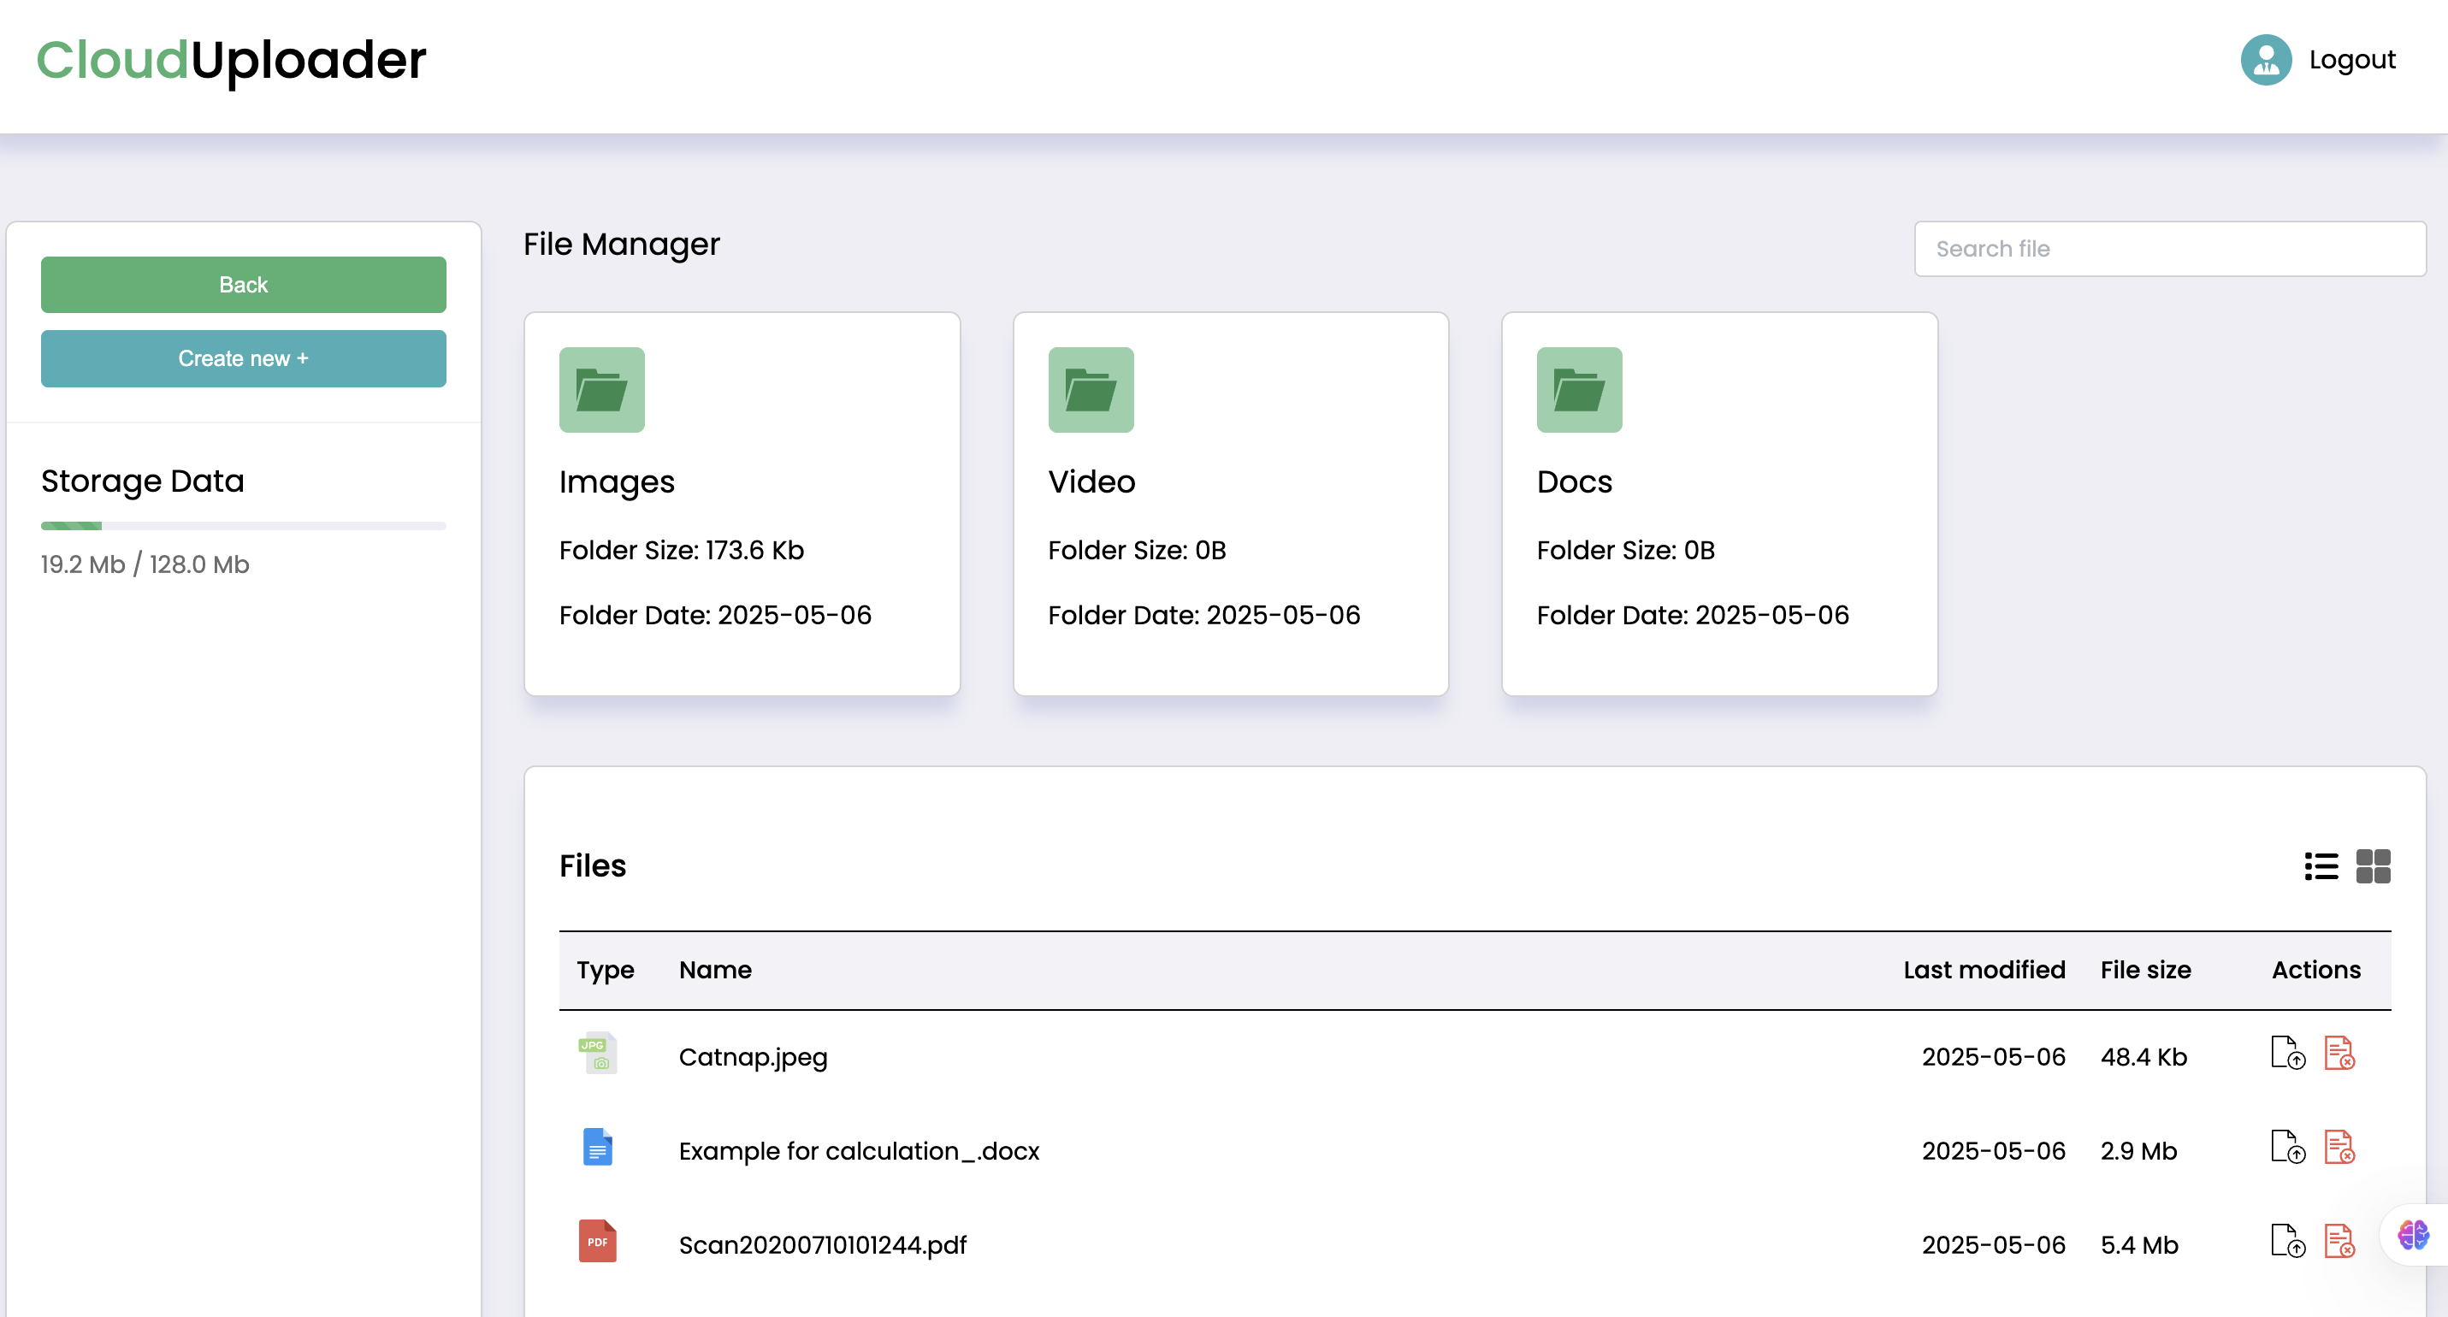Open Example for calculation_.docx file name
2448x1317 pixels.
[x=859, y=1152]
